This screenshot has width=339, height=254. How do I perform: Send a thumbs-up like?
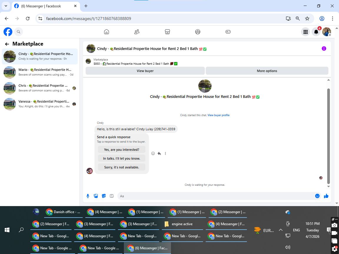tap(326, 196)
